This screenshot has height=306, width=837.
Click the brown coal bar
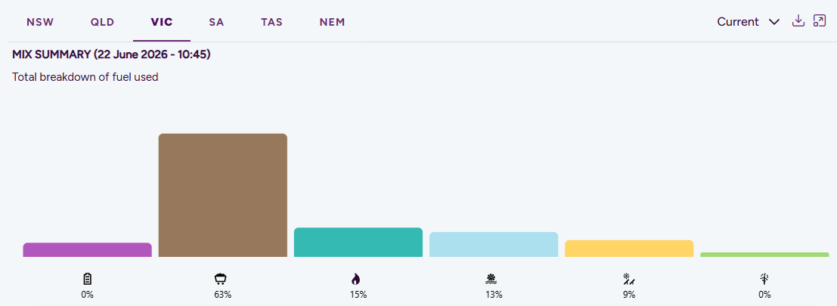223,195
